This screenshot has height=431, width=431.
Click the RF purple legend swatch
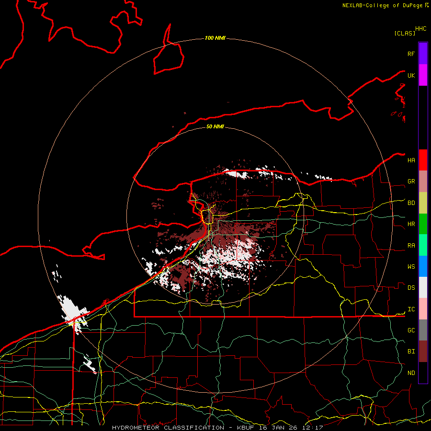(x=423, y=54)
